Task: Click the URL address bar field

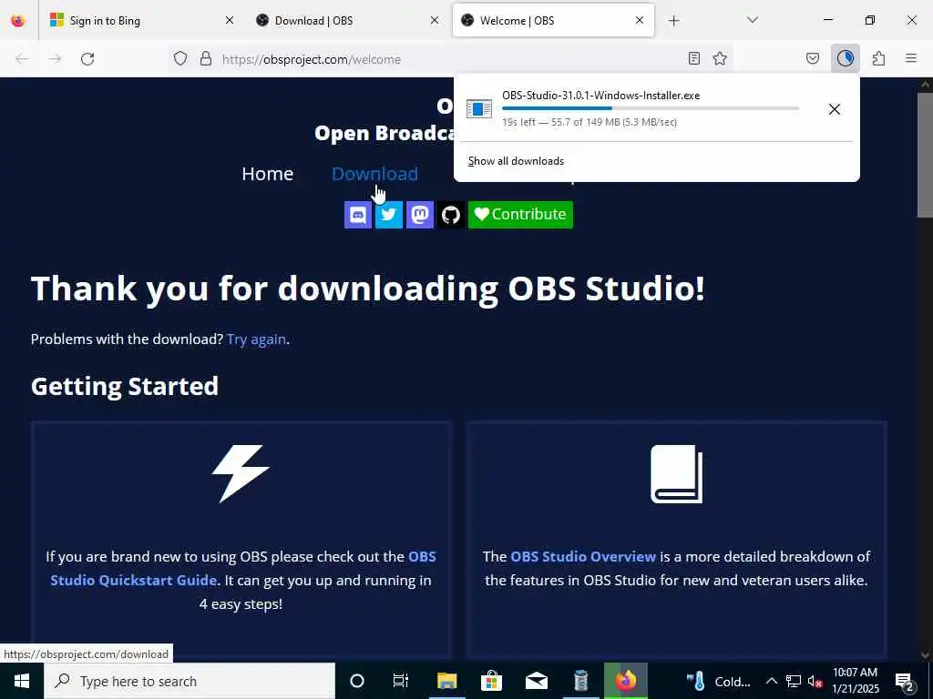Action: 452,59
